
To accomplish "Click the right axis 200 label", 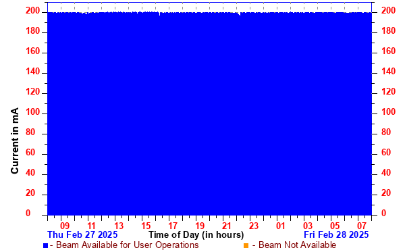I will coord(389,11).
